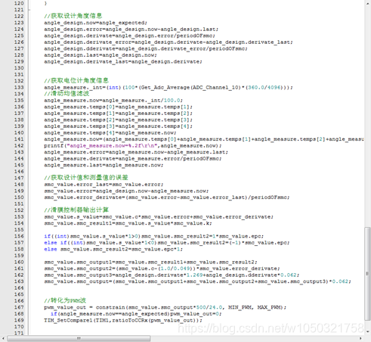Click the line assigning smc_value.smc_result1
The image size is (371, 342).
[x=128, y=223]
